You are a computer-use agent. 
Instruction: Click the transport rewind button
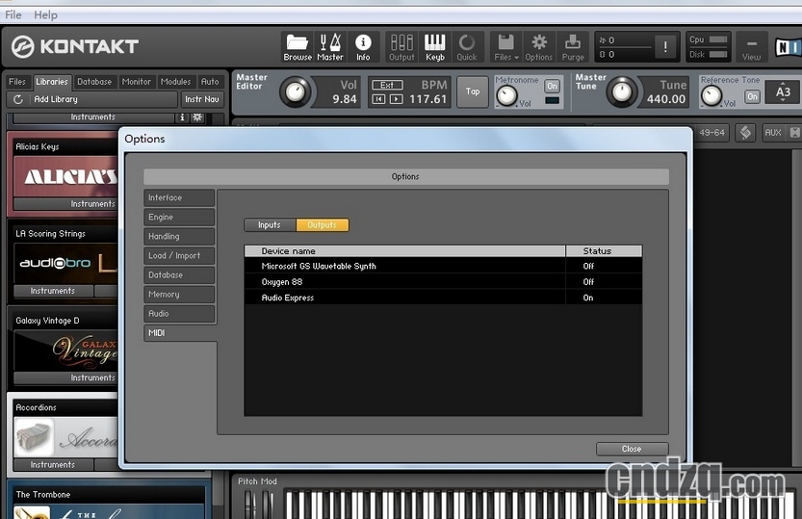tap(378, 99)
